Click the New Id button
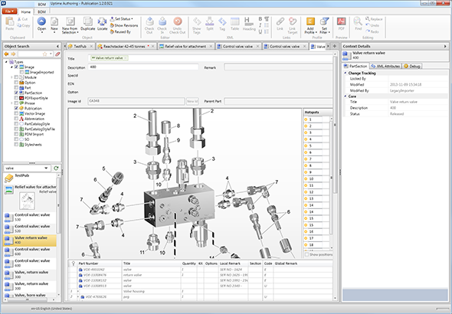 [x=192, y=101]
